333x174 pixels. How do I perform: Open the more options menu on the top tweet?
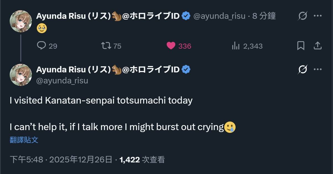pos(317,16)
